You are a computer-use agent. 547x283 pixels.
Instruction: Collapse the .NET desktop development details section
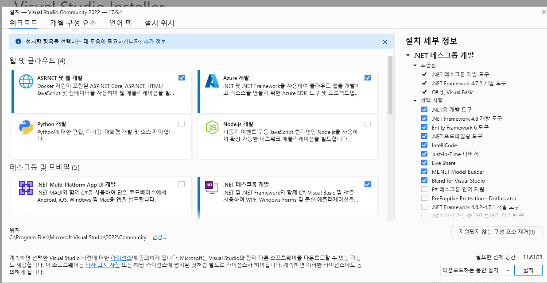pos(407,56)
